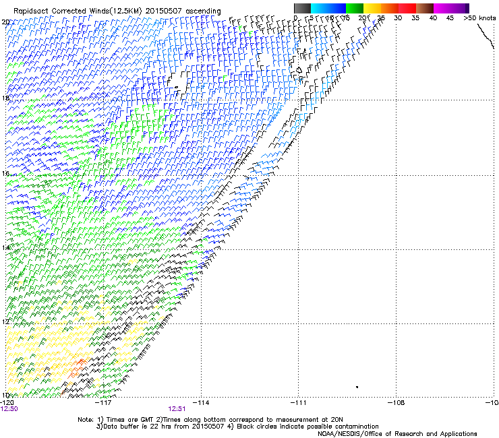Click the latitude label 18 on the axis

pyautogui.click(x=5, y=98)
